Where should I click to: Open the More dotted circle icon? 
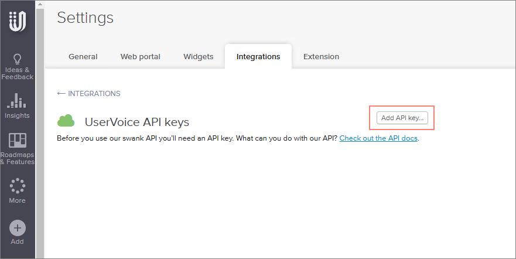(x=18, y=186)
